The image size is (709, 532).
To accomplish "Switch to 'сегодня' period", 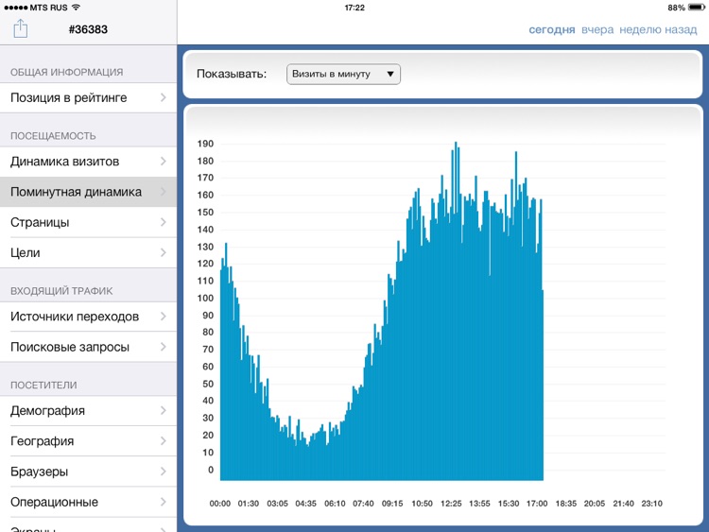I will tap(552, 30).
